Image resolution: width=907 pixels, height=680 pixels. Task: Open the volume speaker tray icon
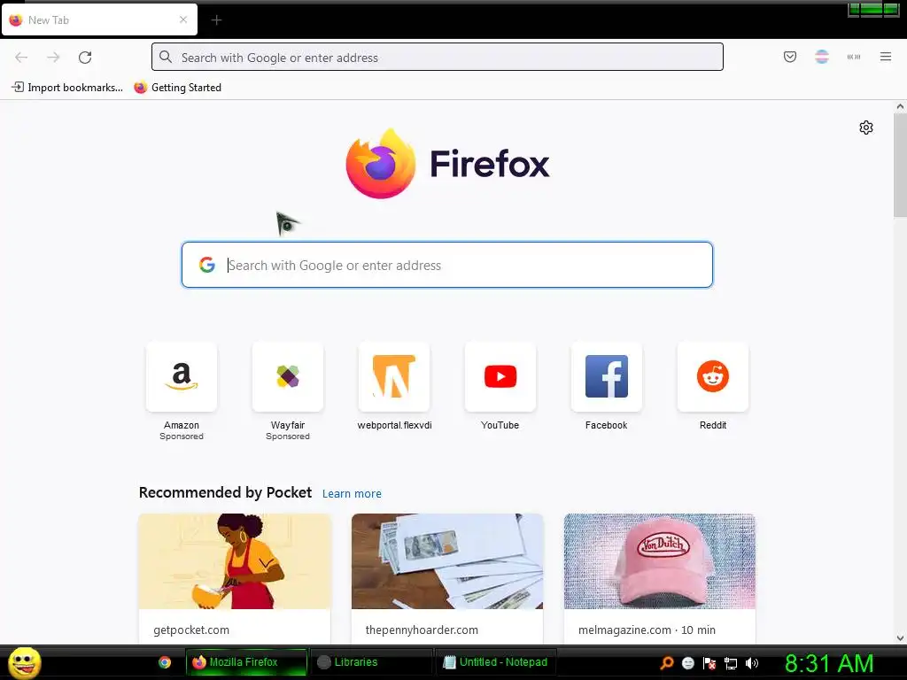[752, 662]
